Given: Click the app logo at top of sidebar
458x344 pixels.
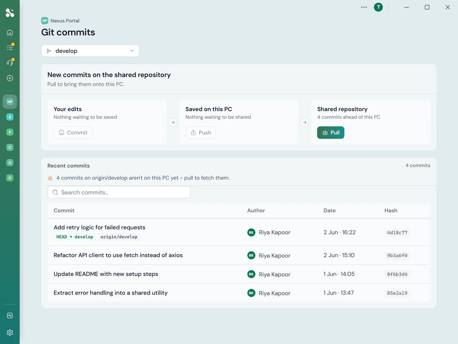Looking at the screenshot, I should coord(10,12).
